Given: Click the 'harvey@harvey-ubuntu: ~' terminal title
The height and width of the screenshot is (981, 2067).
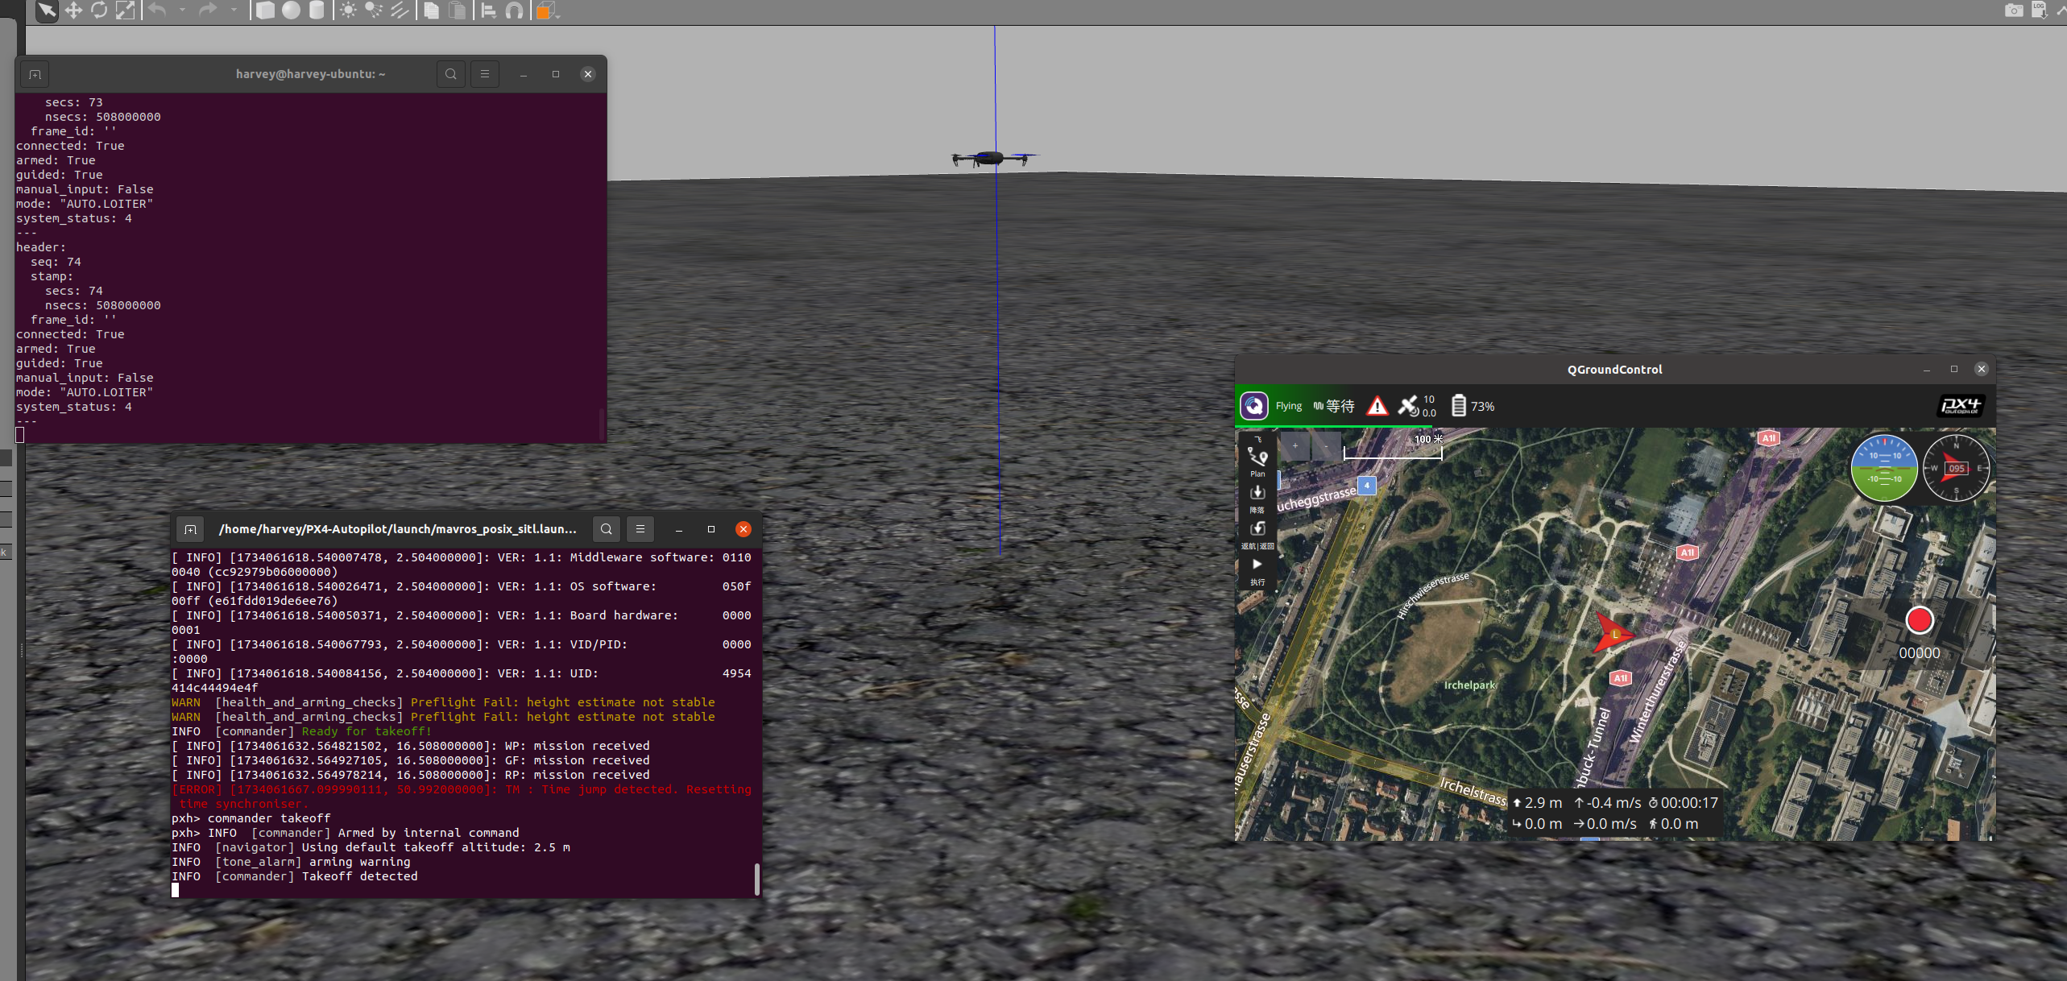Looking at the screenshot, I should point(310,74).
